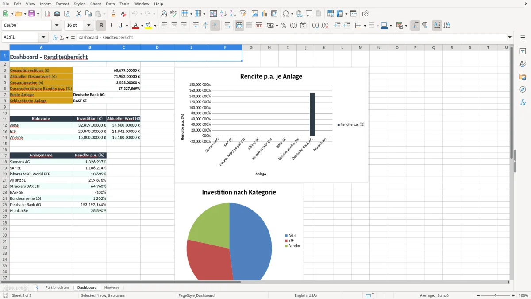Click the AutoFilter funnel icon
Viewport: 531px width, 299px height.
[x=243, y=14]
